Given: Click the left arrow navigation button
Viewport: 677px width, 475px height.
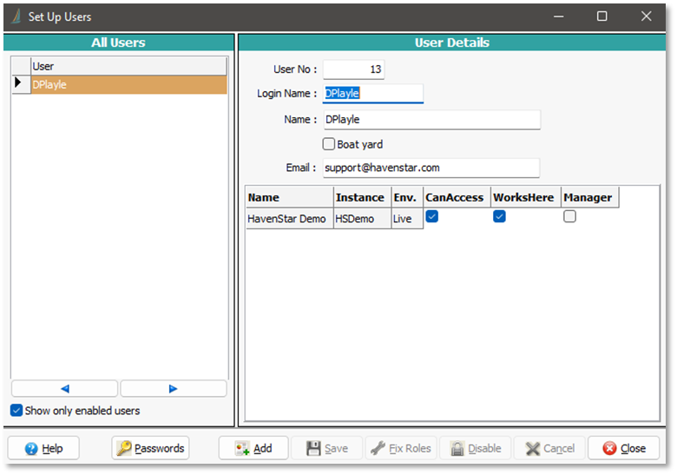Looking at the screenshot, I should [x=64, y=389].
